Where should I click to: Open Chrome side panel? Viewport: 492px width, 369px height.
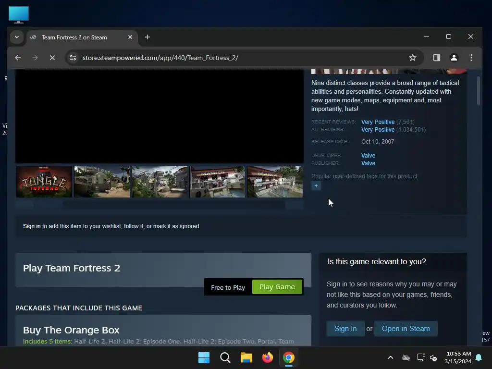tap(436, 58)
